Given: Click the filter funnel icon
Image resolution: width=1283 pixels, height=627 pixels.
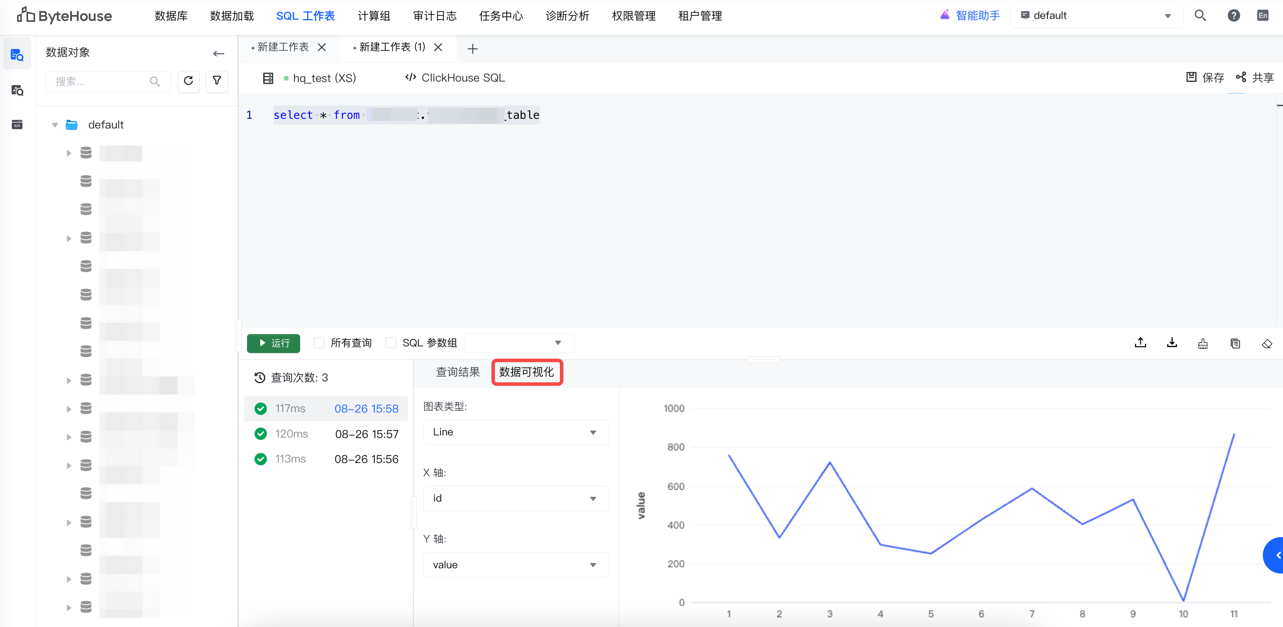Looking at the screenshot, I should point(217,81).
